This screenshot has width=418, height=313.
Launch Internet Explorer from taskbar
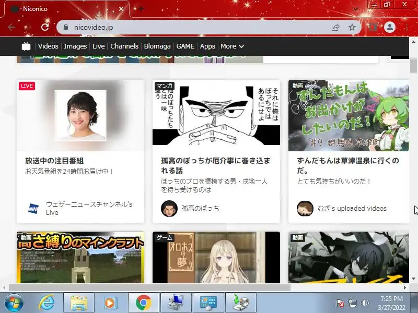(47, 303)
